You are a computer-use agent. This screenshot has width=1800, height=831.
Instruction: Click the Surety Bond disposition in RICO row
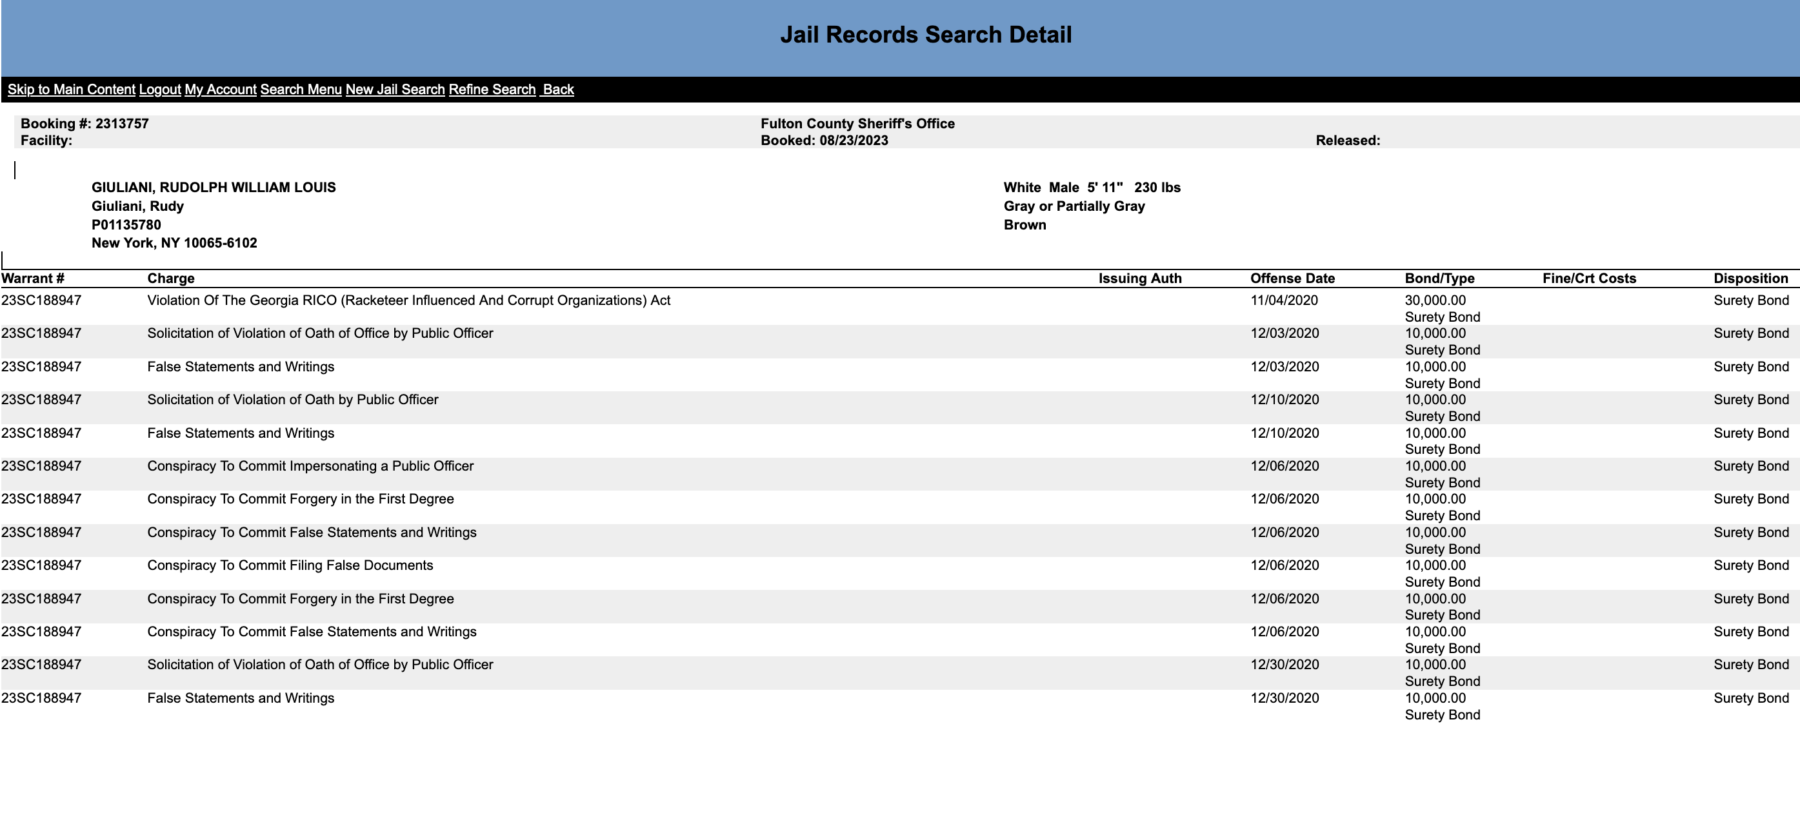point(1751,300)
